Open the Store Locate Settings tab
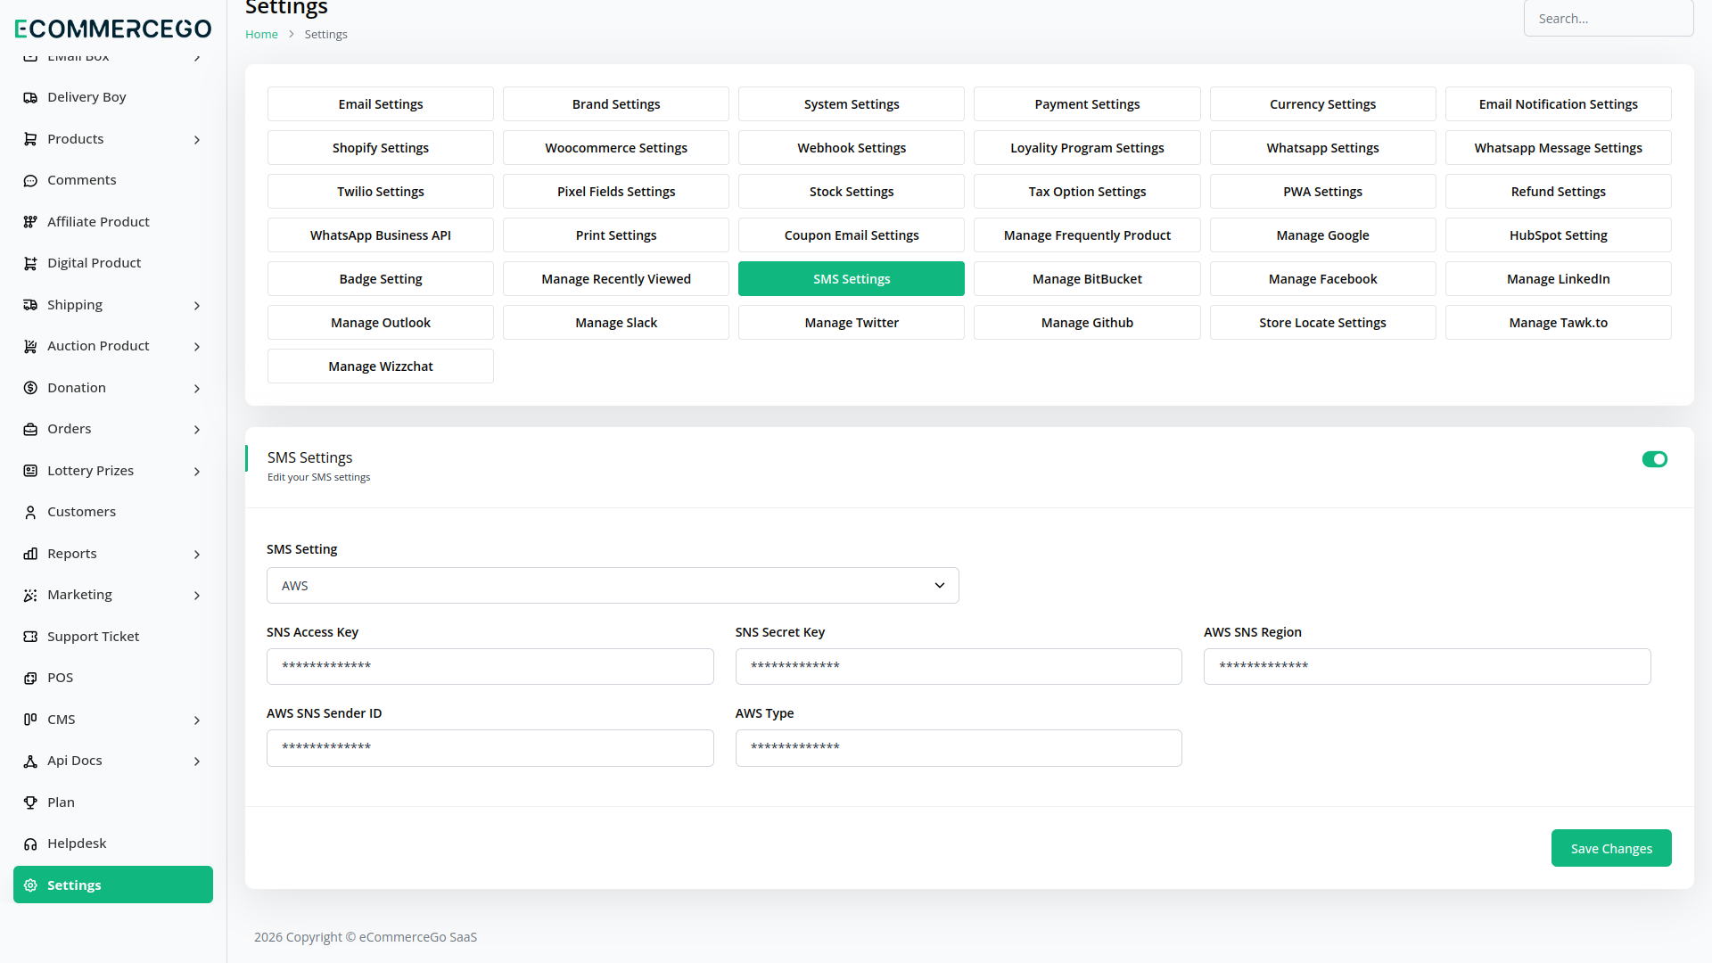1712x963 pixels. [x=1322, y=323]
